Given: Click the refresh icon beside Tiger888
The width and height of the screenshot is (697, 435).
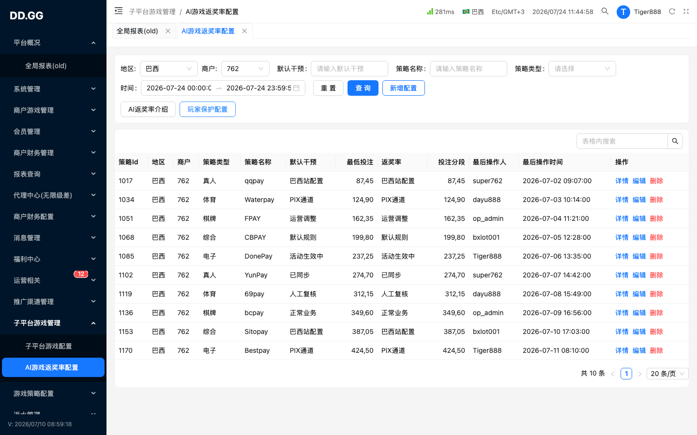Looking at the screenshot, I should [x=672, y=12].
